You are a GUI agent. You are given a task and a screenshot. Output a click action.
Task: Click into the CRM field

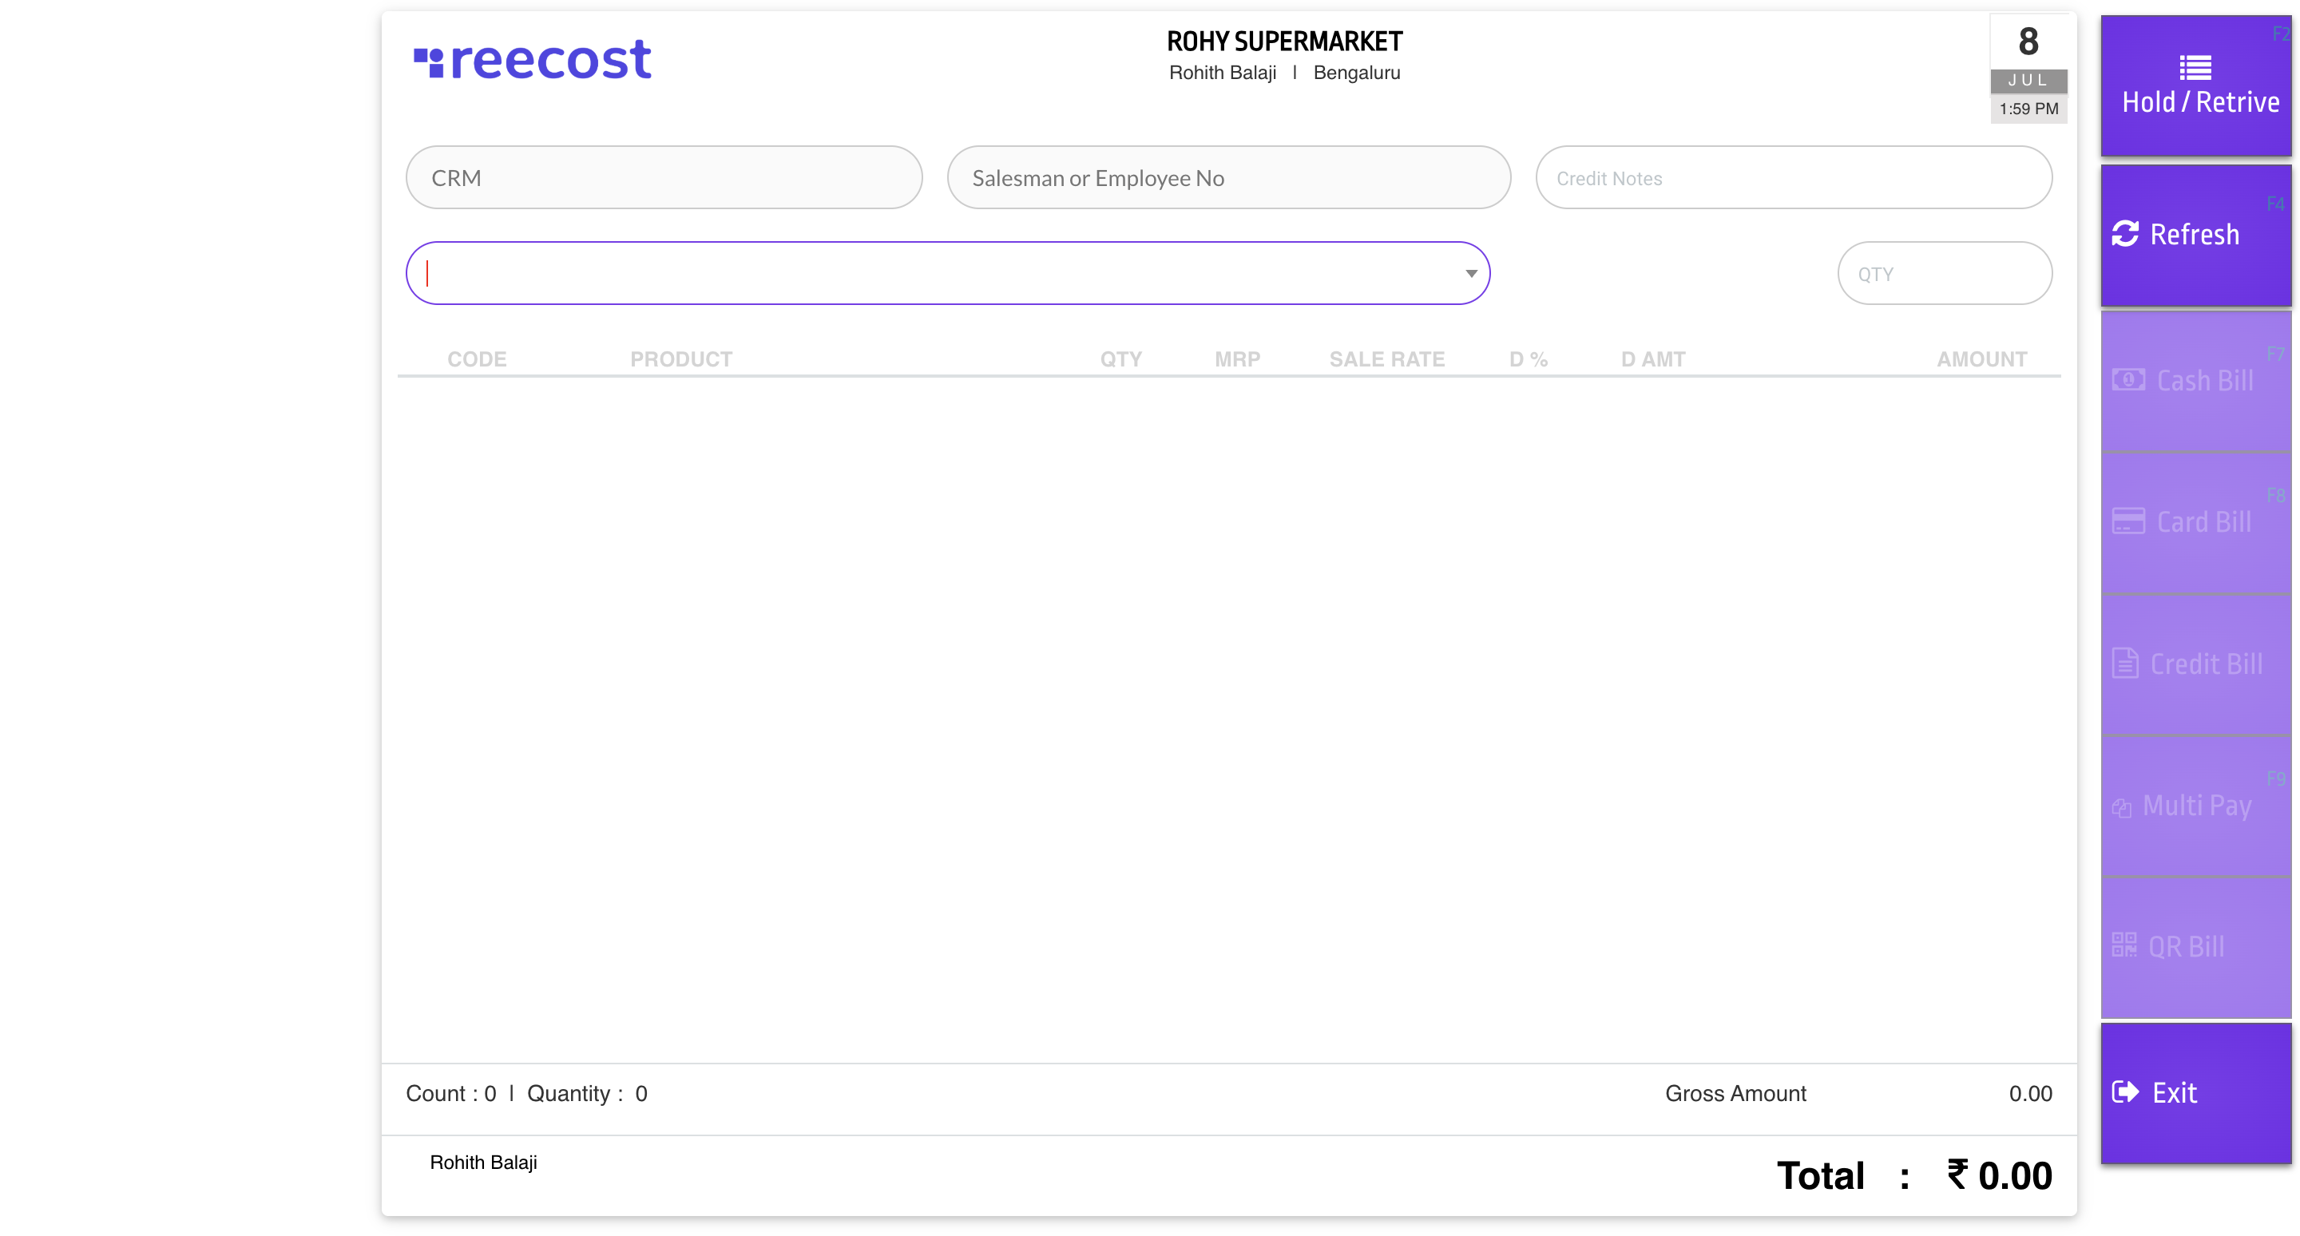click(x=664, y=177)
